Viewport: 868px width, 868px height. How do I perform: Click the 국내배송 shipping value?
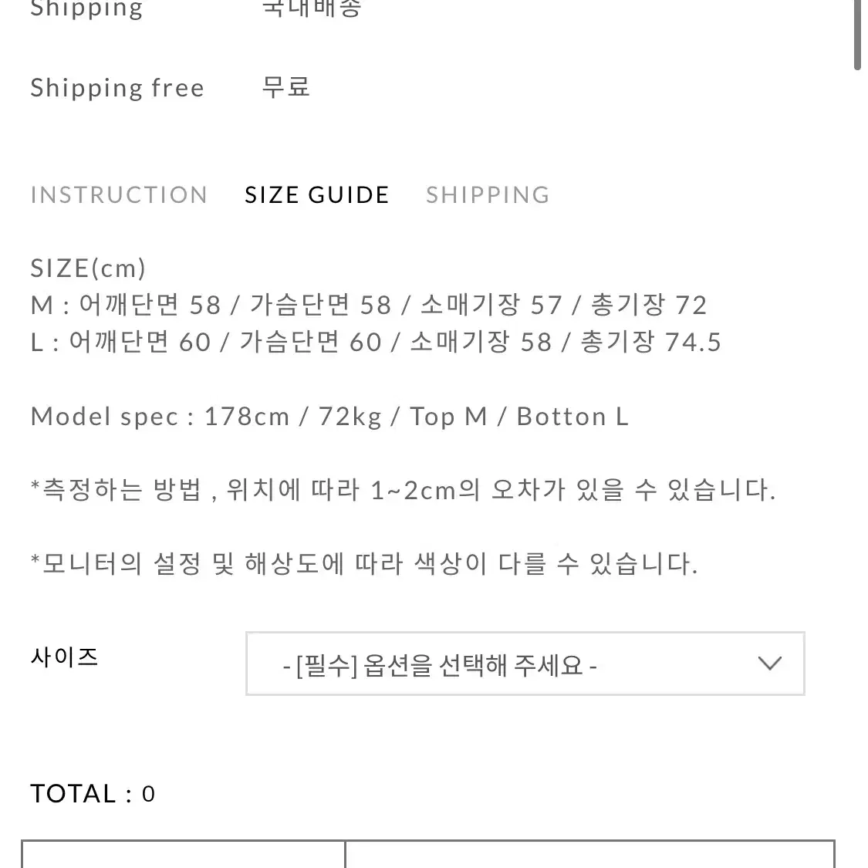click(312, 8)
